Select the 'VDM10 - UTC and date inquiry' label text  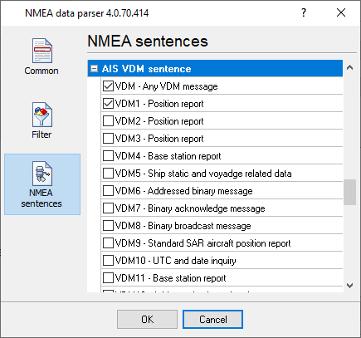[175, 261]
